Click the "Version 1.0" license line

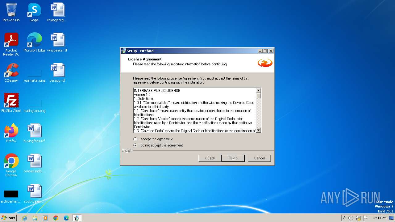click(x=142, y=95)
